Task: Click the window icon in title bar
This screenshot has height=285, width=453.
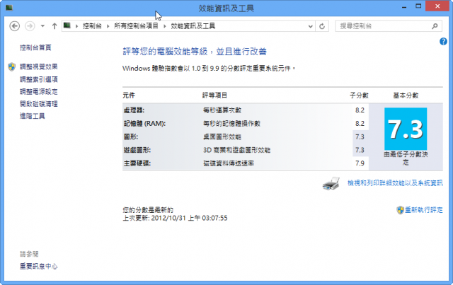Action: [9, 8]
